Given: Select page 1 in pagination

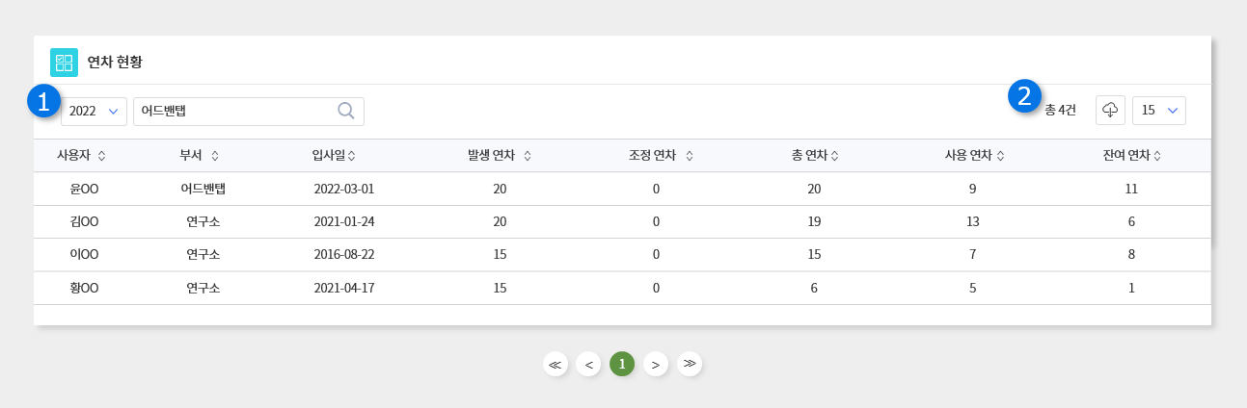Looking at the screenshot, I should coord(622,364).
